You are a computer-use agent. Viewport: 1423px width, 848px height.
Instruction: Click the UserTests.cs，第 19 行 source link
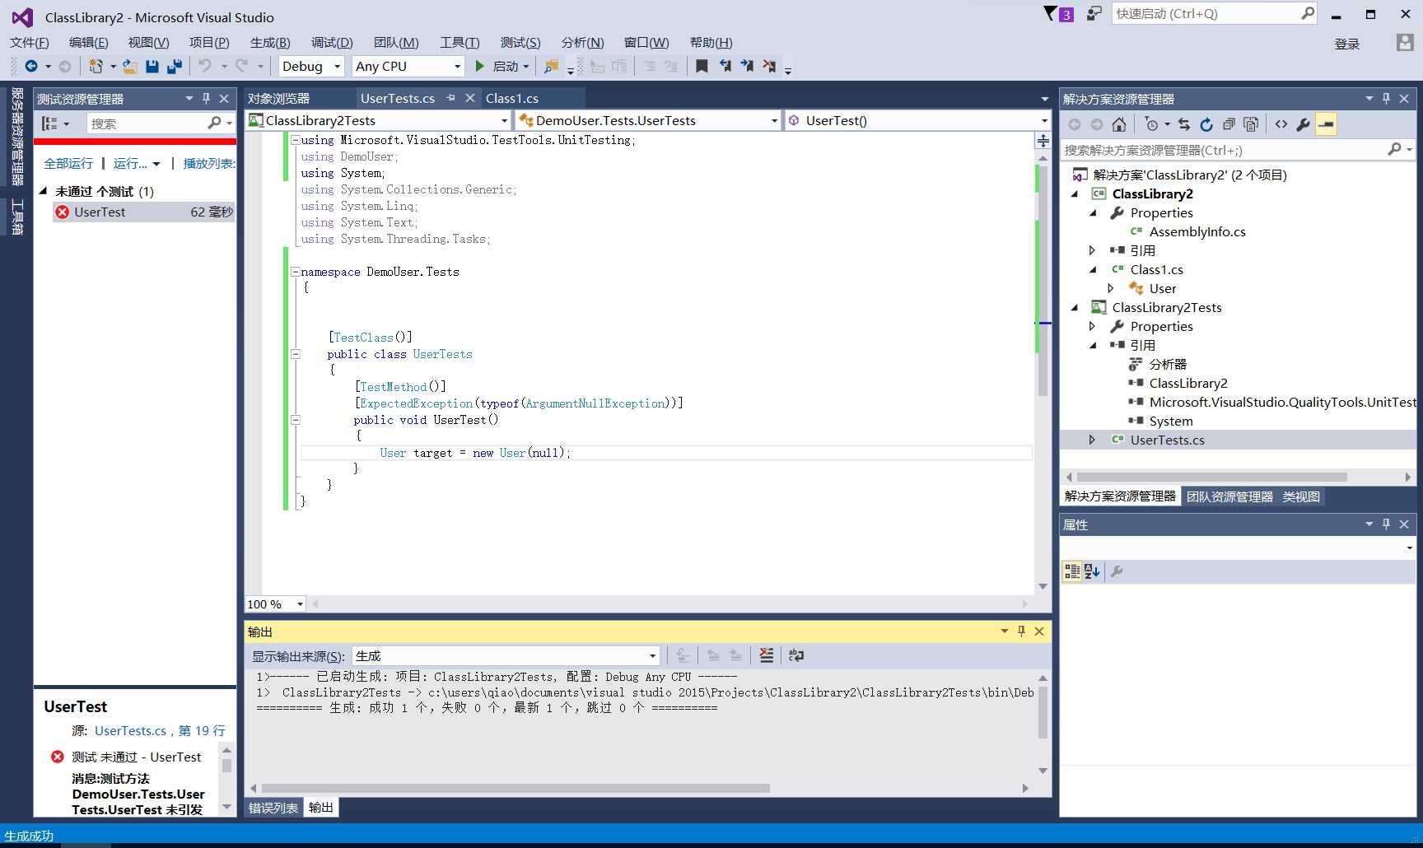[x=160, y=730]
